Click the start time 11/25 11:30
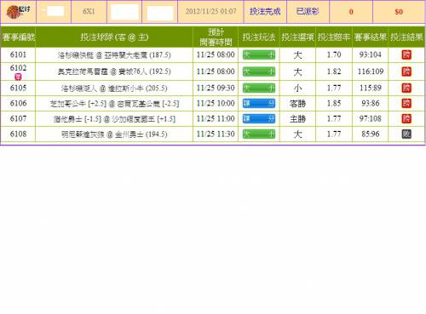The width and height of the screenshot is (426, 314). pos(216,134)
